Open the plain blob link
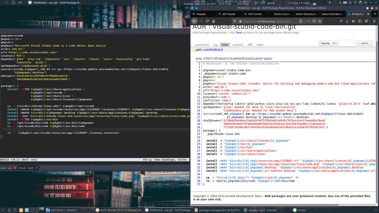 pyautogui.click(x=268, y=59)
